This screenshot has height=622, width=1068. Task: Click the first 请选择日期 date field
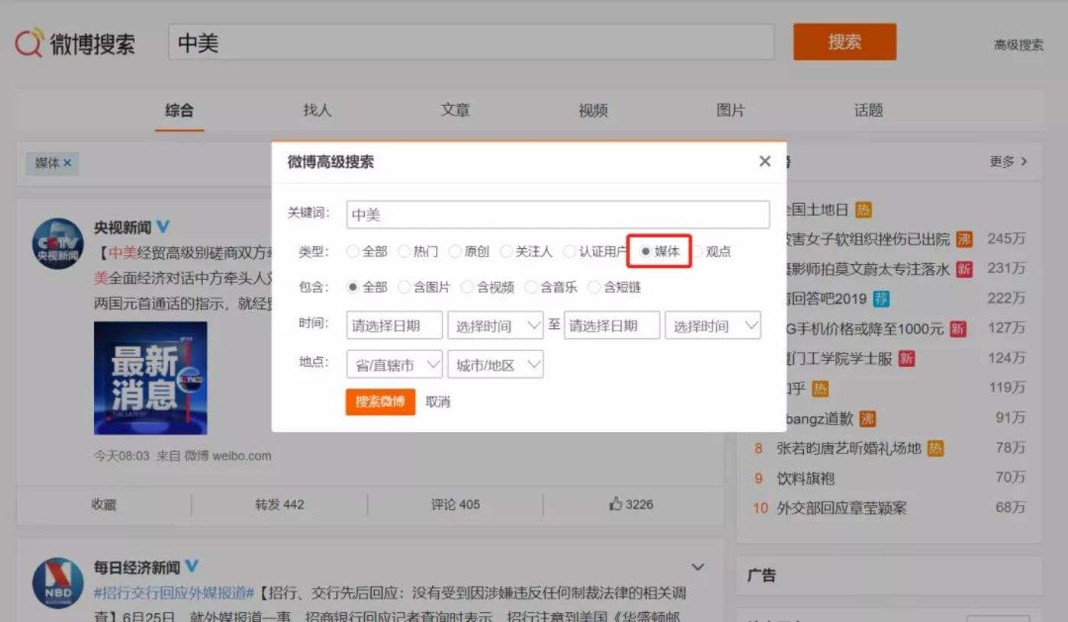(x=394, y=325)
